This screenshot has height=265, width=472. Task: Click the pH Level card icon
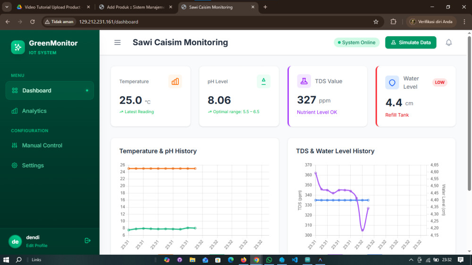(x=263, y=82)
